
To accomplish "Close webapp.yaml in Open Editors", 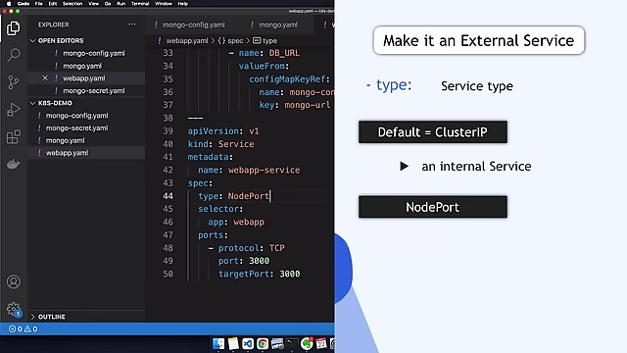I will coord(45,78).
